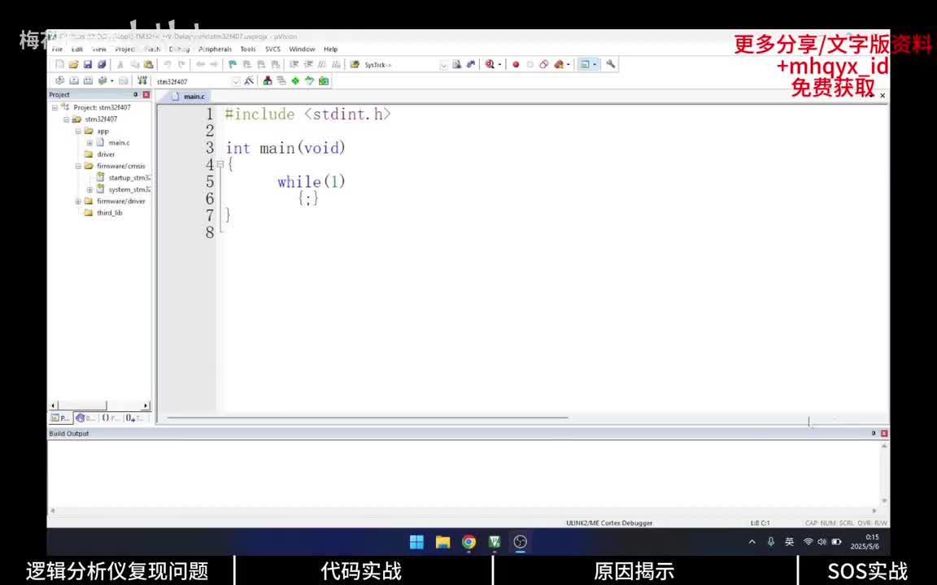Open the SVCS menu
This screenshot has width=937, height=585.
click(272, 49)
